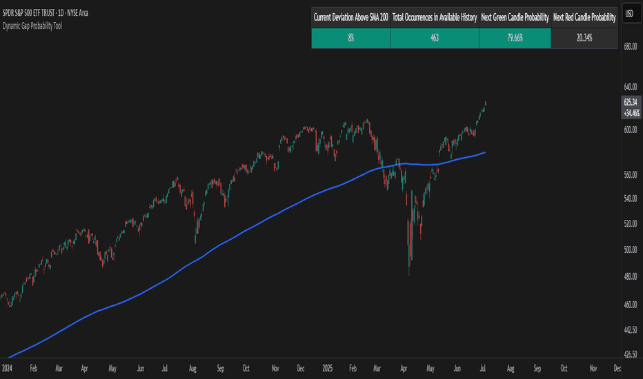Screen dimensions: 643x379
Task: Click the 426.50 price axis label
Action: tap(629, 355)
